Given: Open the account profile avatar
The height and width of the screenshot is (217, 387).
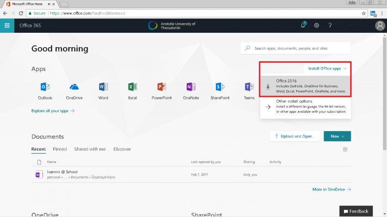Looking at the screenshot, I should click(380, 26).
